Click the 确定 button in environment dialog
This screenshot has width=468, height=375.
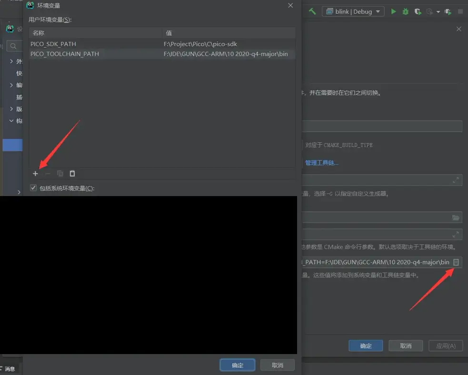[x=237, y=365]
